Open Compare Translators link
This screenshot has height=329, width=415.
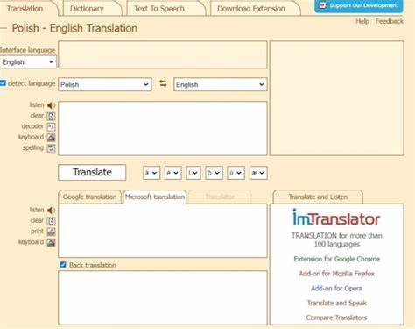coord(336,318)
